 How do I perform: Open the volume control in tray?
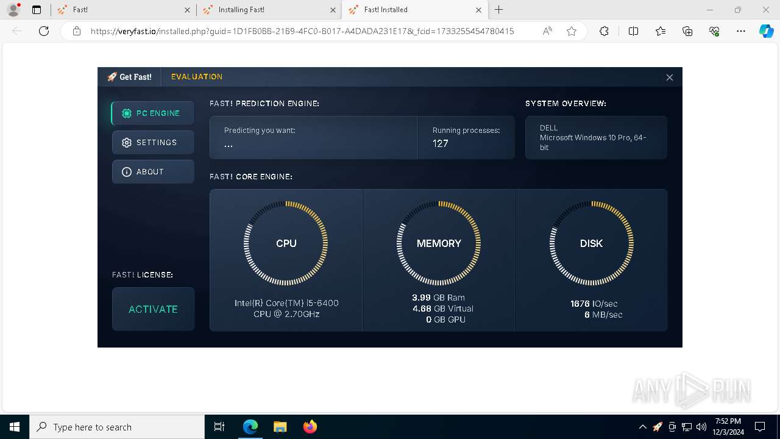(701, 427)
